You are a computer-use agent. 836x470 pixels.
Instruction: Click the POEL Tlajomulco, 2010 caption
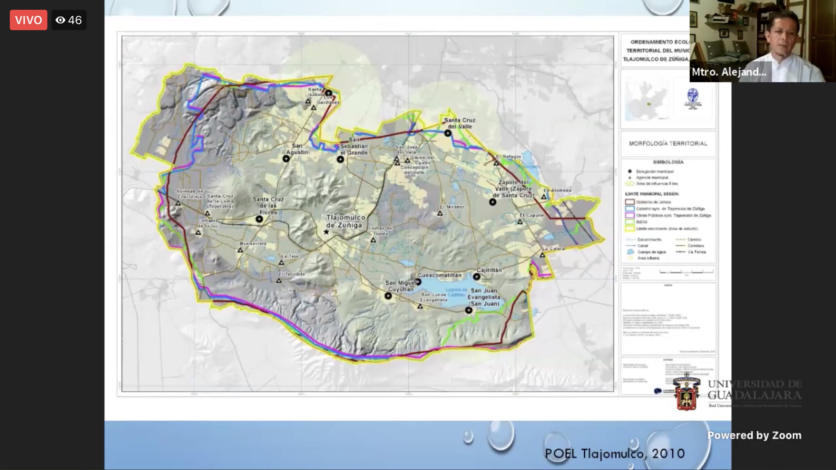pos(614,453)
